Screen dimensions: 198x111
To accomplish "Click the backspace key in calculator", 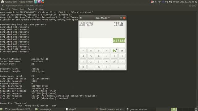I will pos(122,51).
